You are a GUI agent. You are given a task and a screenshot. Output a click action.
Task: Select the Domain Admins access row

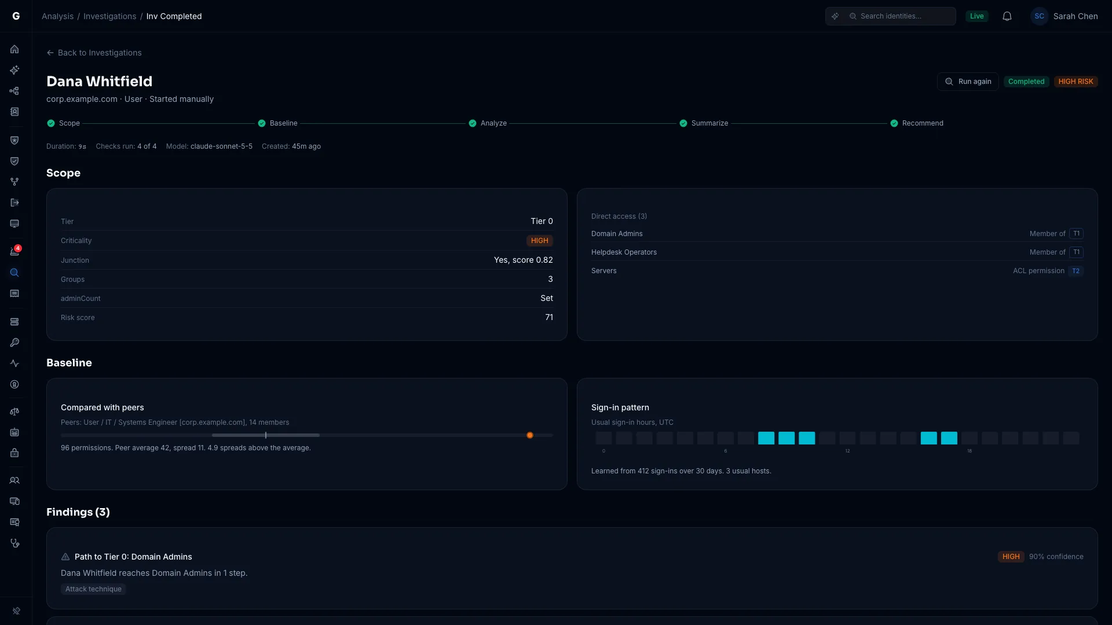pos(837,234)
